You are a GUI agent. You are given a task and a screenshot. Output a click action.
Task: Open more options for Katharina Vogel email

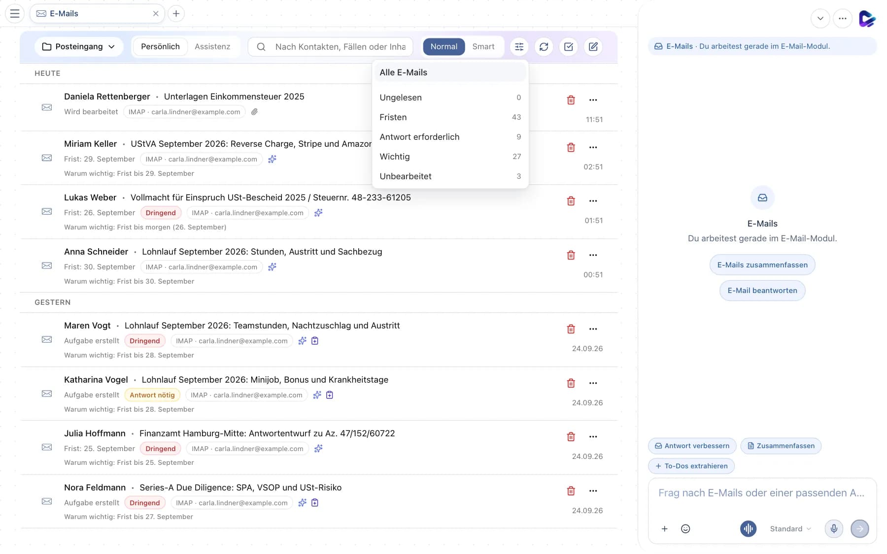point(593,383)
